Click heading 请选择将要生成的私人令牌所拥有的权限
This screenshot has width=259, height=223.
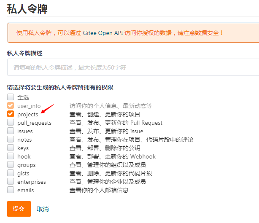60,87
